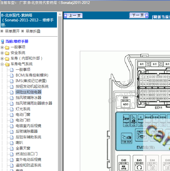This screenshot has width=170, height=171.
Task: Click document icon beside 按钮发动机起动系统
Action: click(12, 87)
